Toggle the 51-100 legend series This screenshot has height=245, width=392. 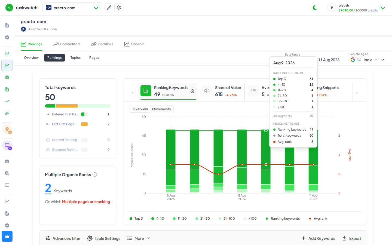(227, 219)
